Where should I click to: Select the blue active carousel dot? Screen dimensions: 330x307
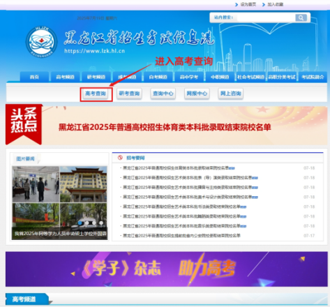coord(80,223)
